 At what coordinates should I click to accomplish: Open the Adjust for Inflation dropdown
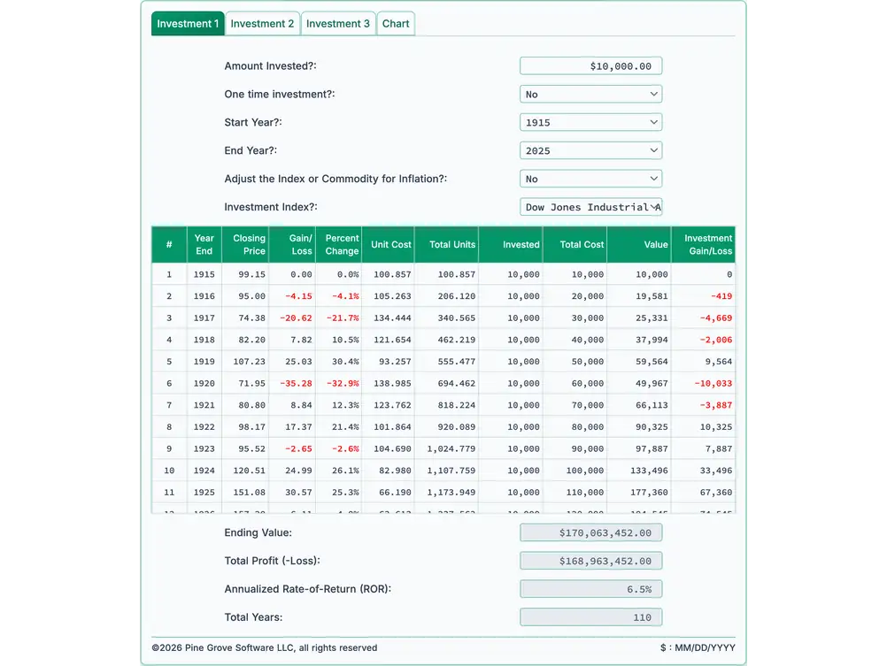click(x=590, y=180)
